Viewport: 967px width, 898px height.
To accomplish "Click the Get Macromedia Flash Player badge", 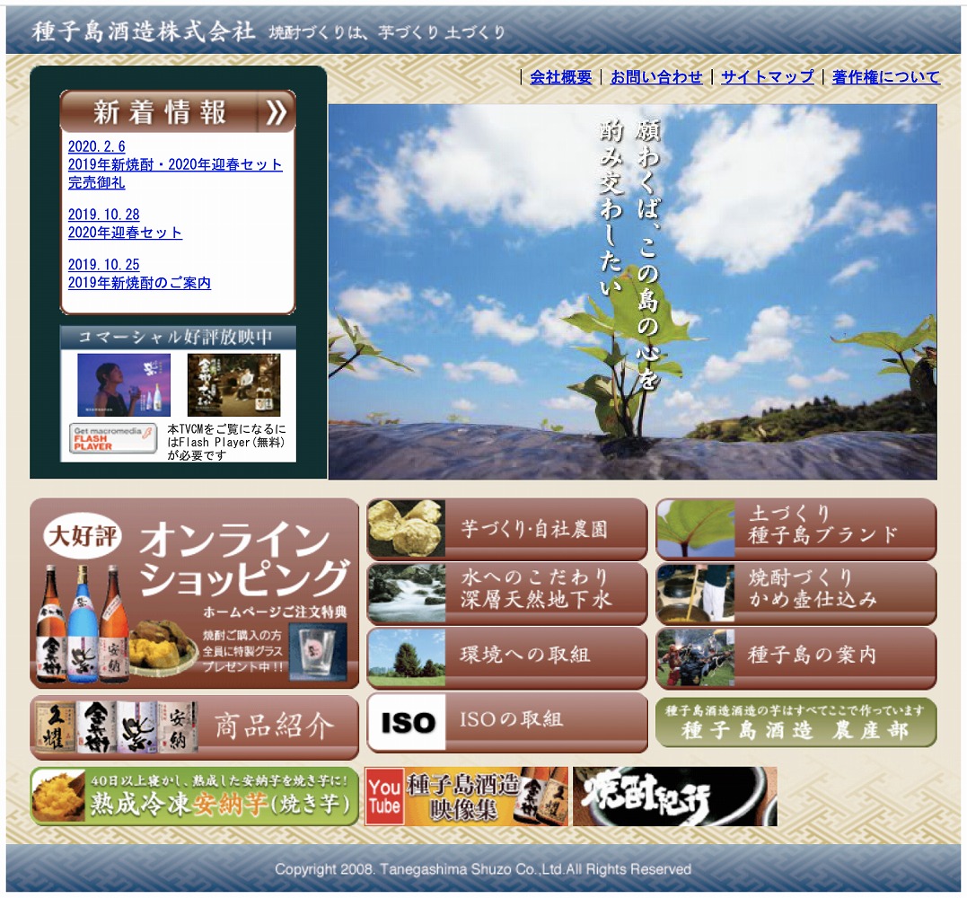I will click(113, 438).
